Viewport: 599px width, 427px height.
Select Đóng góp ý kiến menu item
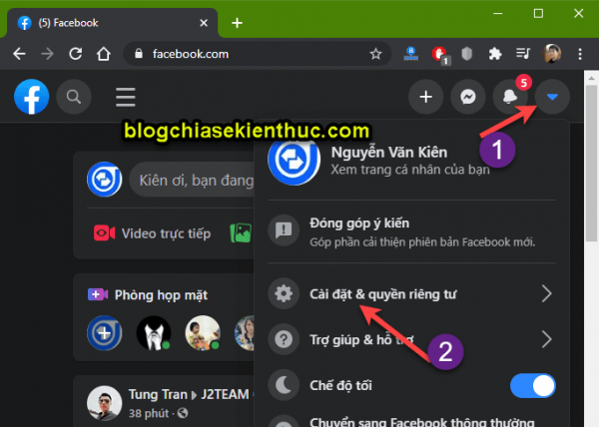411,231
